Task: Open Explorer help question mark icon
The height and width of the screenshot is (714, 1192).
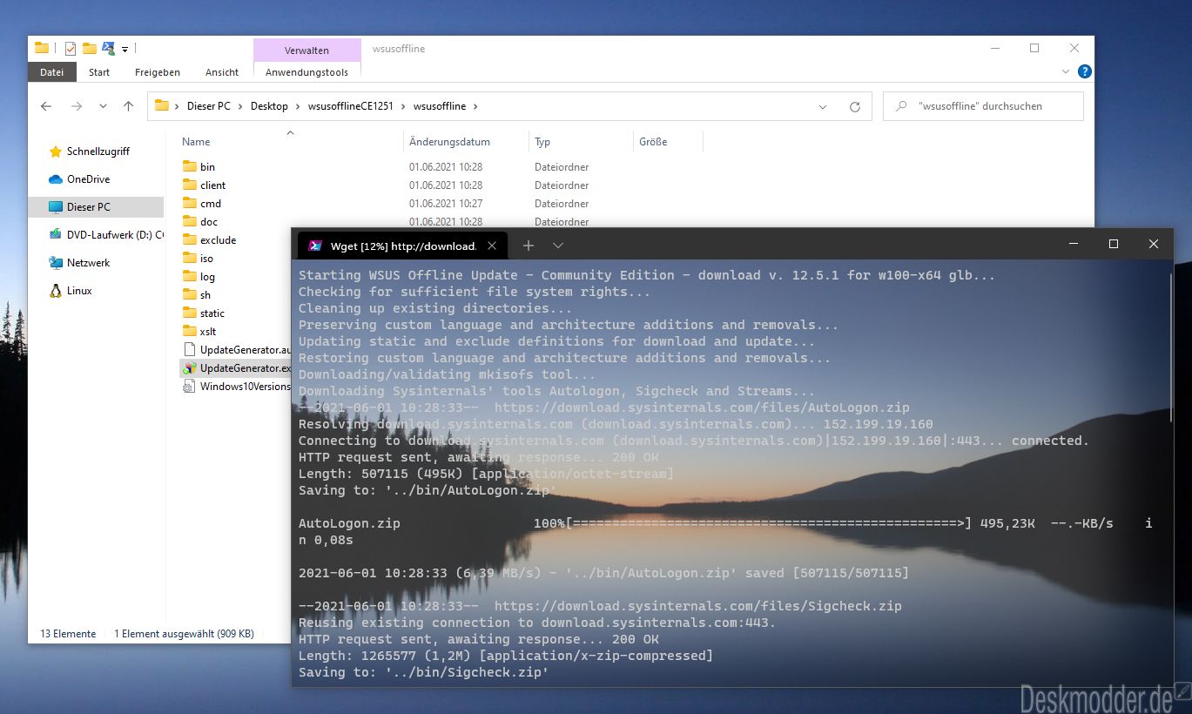Action: (x=1084, y=71)
